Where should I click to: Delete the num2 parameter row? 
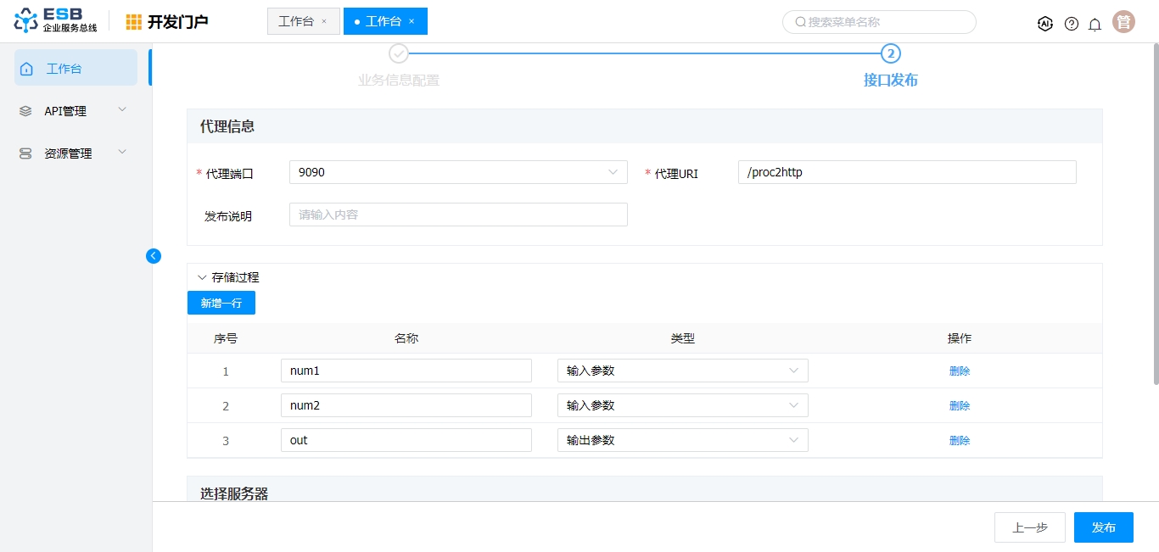coord(960,406)
